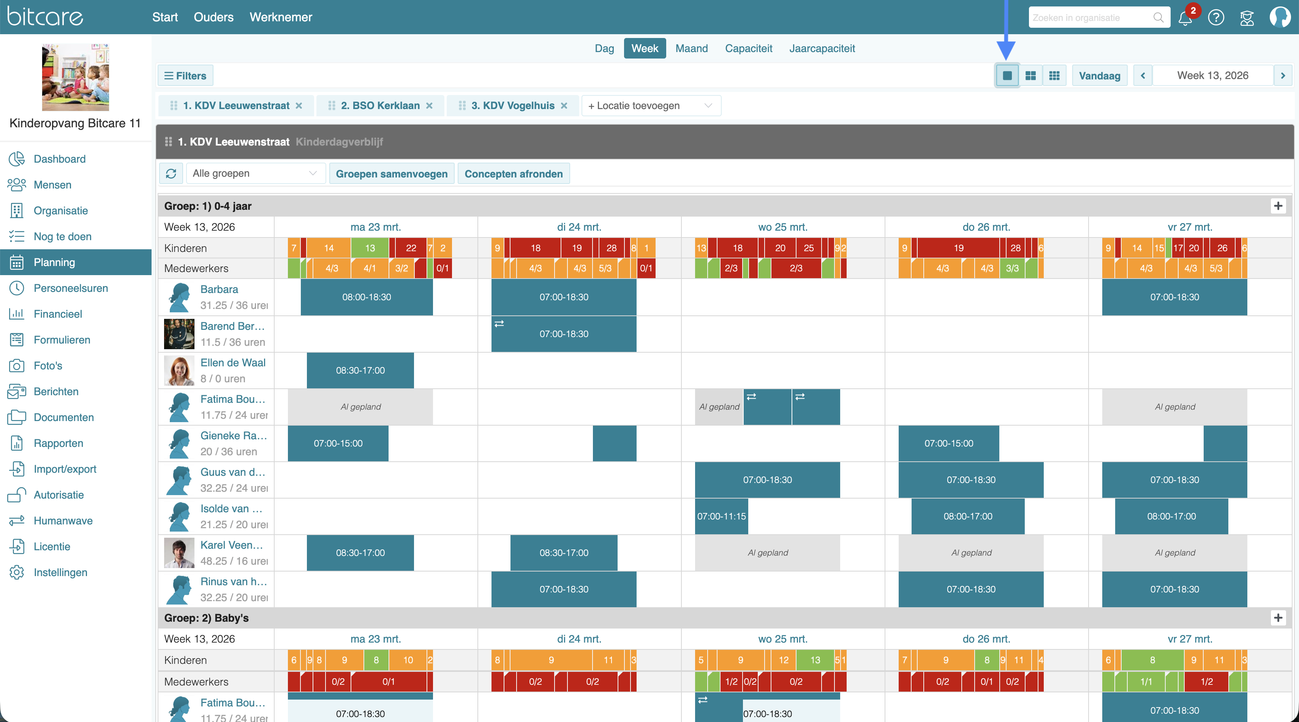Go to next week arrow

click(x=1283, y=76)
